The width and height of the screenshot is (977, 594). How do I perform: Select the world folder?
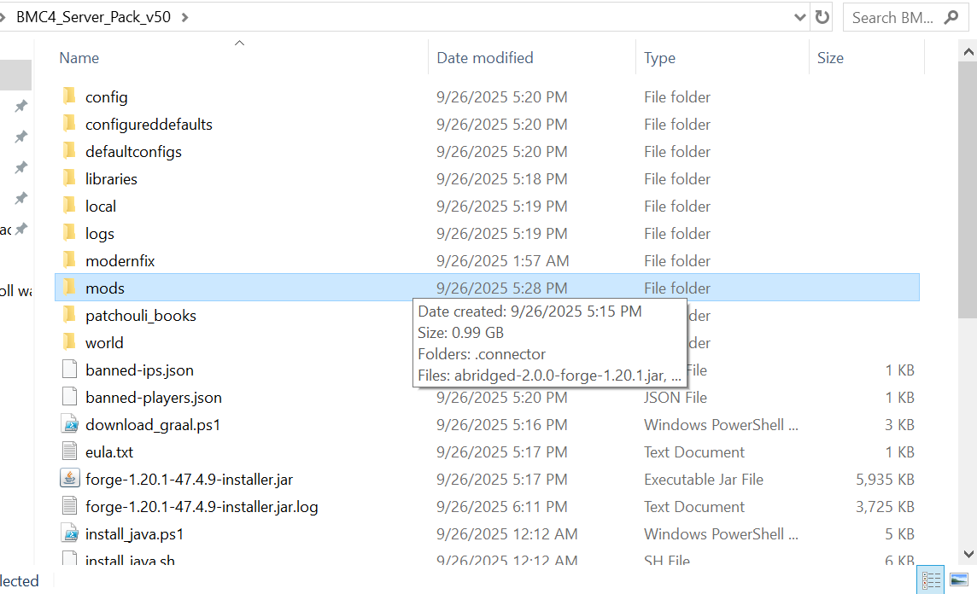(x=104, y=342)
